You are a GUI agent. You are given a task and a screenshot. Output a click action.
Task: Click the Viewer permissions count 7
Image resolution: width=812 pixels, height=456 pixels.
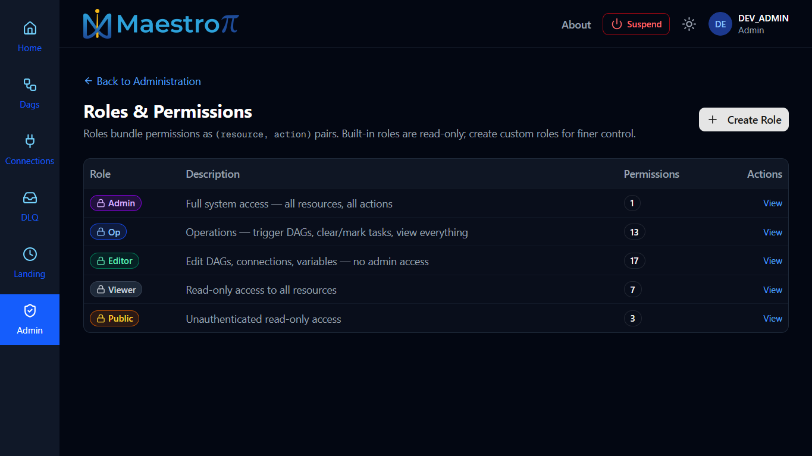tap(633, 290)
